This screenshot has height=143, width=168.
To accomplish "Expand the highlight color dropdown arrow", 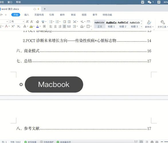I will pyautogui.click(x=34, y=26).
